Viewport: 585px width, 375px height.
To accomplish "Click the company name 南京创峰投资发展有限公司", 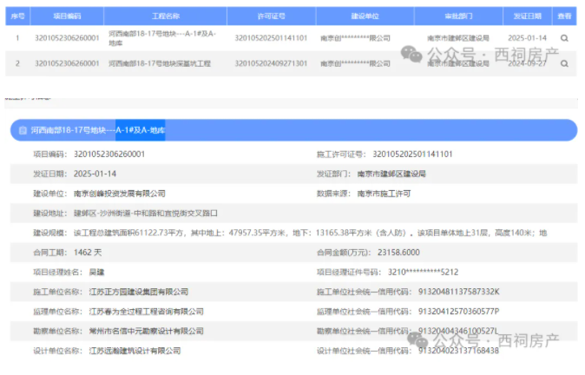I will click(x=120, y=193).
